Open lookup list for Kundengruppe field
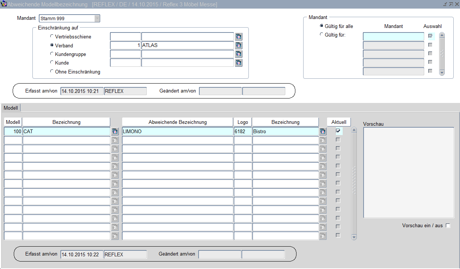This screenshot has width=460, height=269. [239, 54]
